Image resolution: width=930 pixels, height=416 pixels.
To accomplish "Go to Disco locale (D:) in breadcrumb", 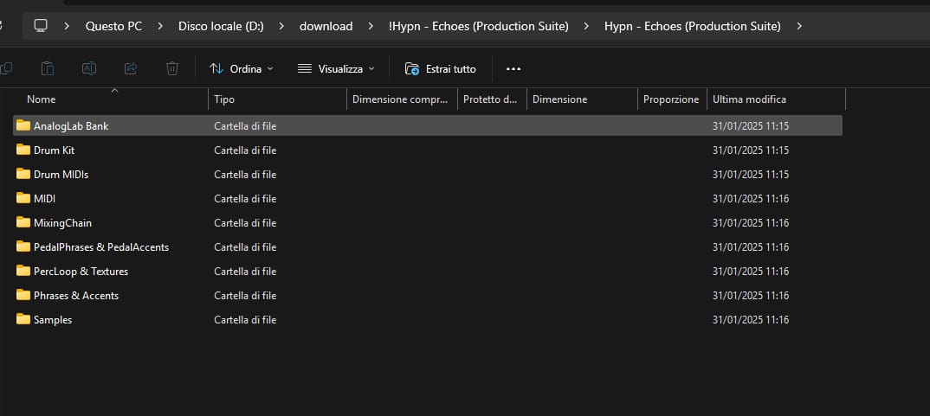I will coord(221,26).
